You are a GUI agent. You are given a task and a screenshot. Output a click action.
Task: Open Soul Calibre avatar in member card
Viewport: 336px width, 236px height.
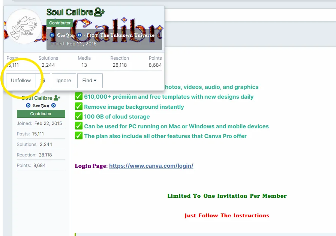24,26
